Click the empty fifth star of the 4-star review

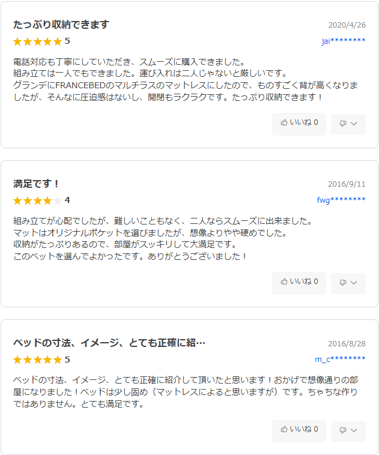coord(58,200)
